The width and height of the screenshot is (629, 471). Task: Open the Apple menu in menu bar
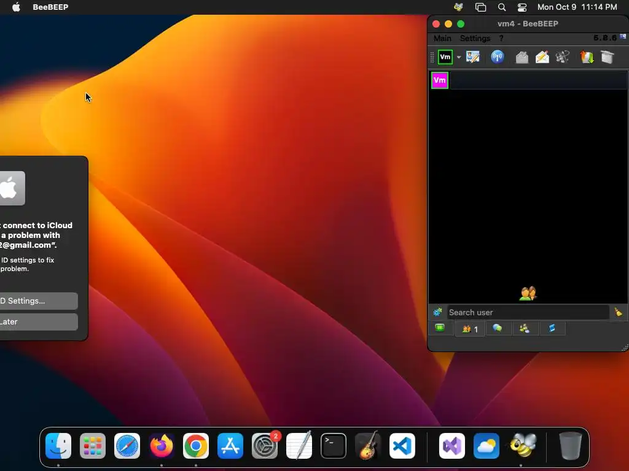[x=16, y=7]
